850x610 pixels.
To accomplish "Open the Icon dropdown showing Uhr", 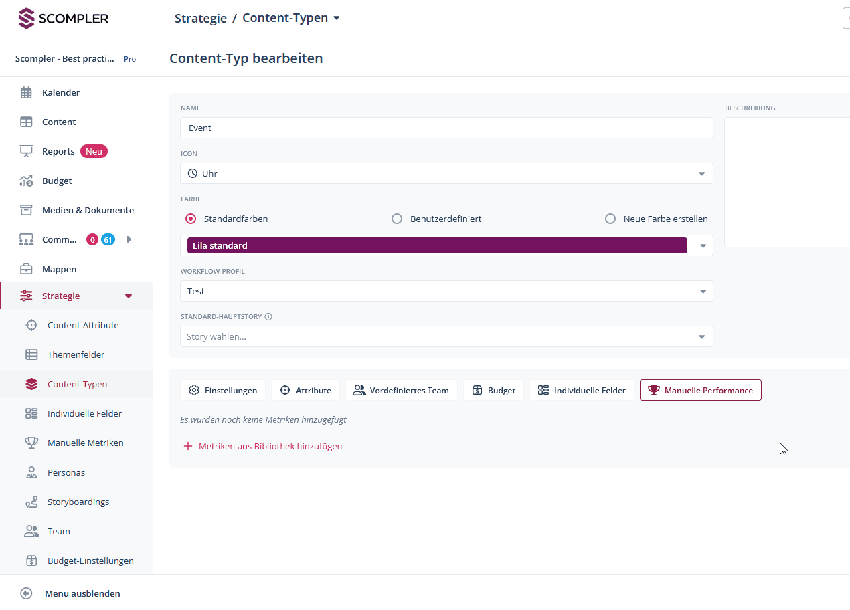I will pyautogui.click(x=446, y=173).
